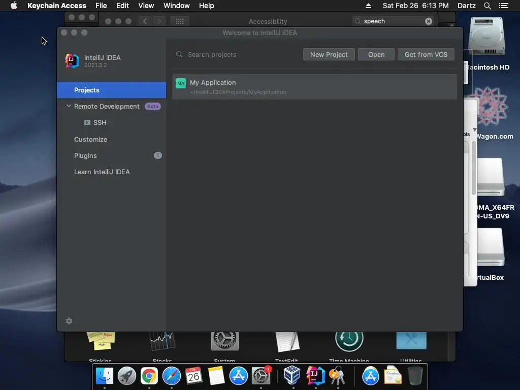Screen dimensions: 520x390
Task: Clear the speech search in Accessibility window
Action: (x=429, y=21)
